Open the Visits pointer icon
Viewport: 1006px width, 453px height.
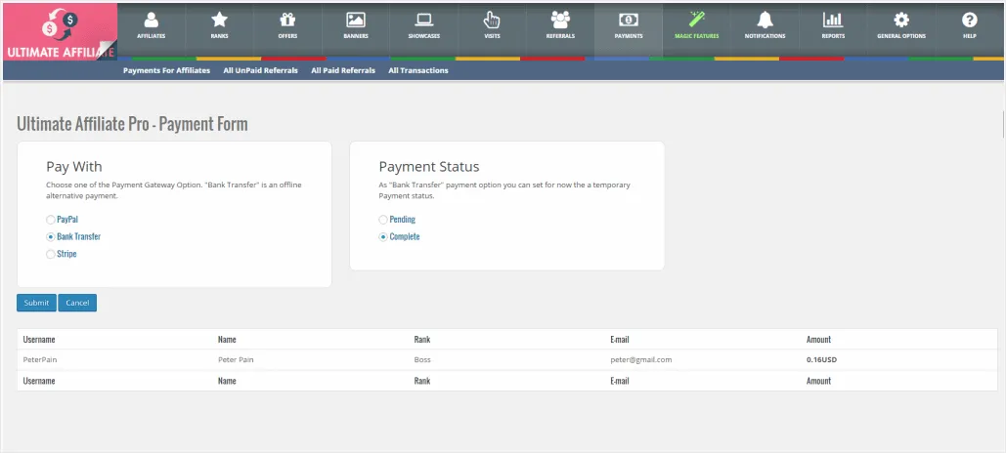coord(492,21)
